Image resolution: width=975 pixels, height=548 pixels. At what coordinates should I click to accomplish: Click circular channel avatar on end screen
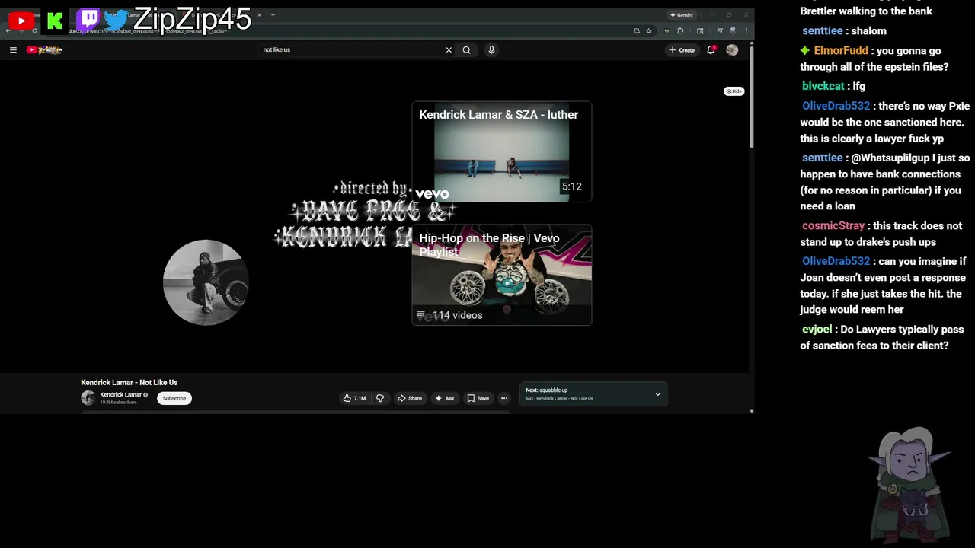point(206,282)
